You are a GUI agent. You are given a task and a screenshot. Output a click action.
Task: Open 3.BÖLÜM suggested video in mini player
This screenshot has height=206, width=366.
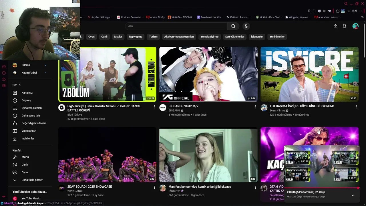pos(298,158)
